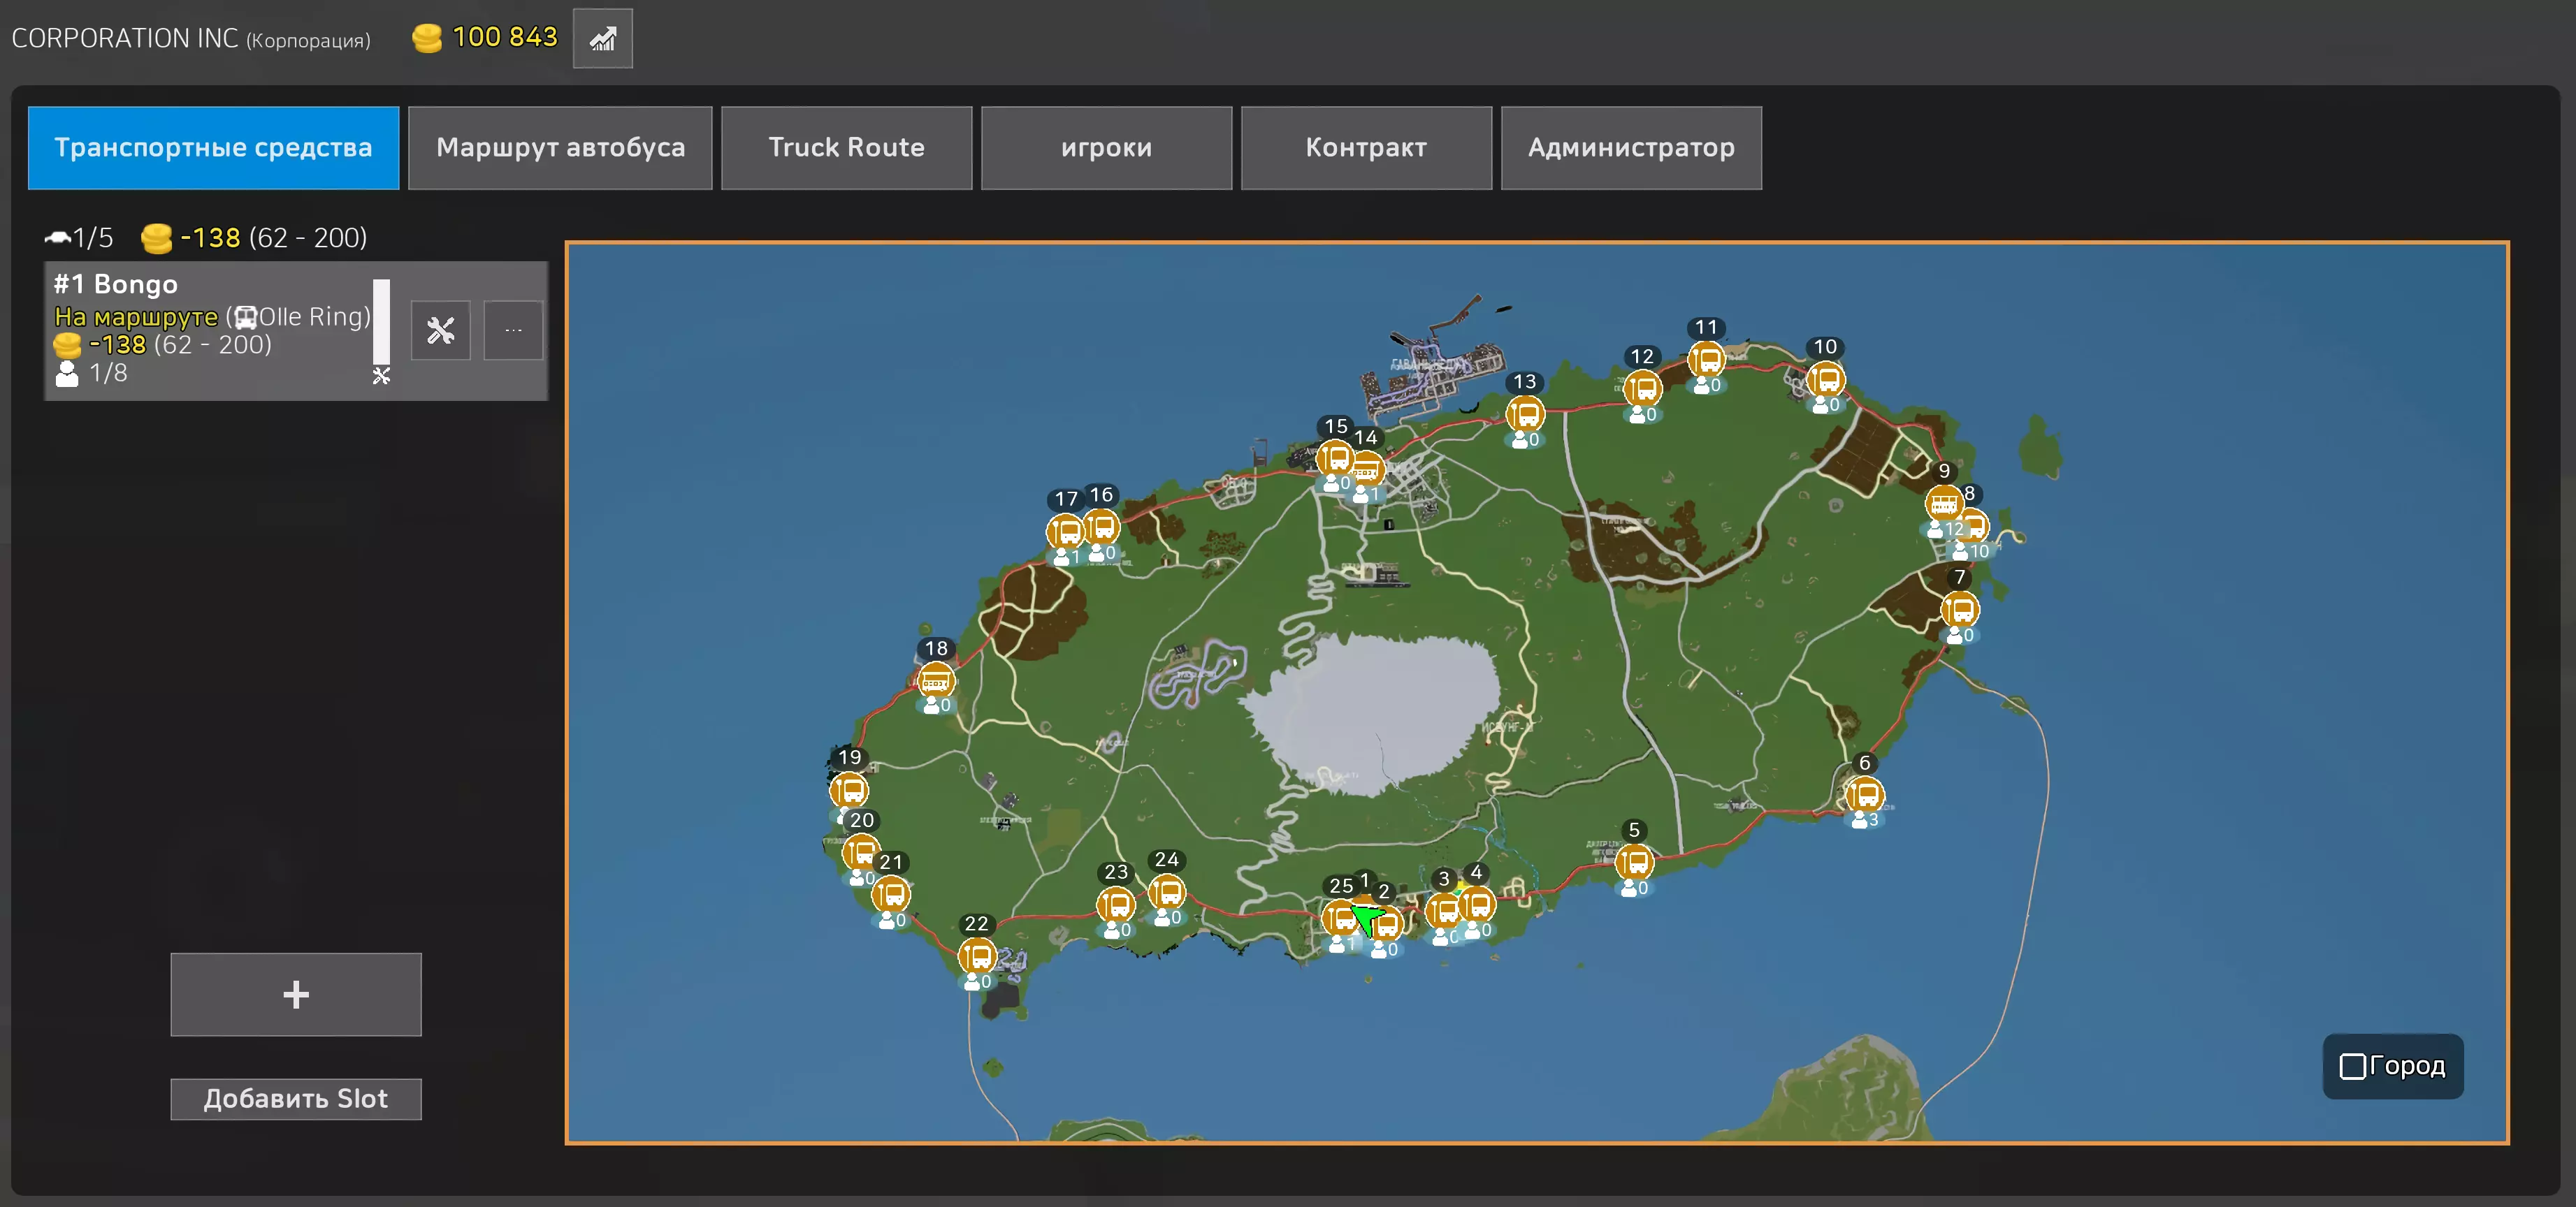Open the Truck Route tab
2576x1207 pixels.
846,148
